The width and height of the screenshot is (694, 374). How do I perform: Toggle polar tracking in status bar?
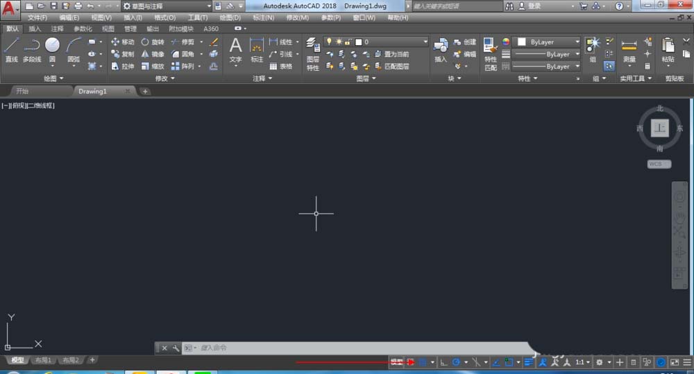tap(456, 362)
